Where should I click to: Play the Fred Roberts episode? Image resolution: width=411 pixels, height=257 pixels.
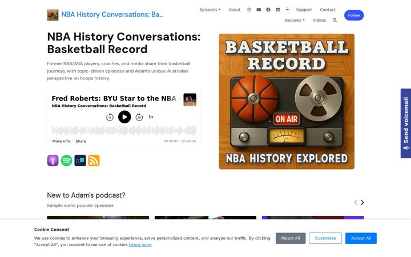(x=124, y=117)
